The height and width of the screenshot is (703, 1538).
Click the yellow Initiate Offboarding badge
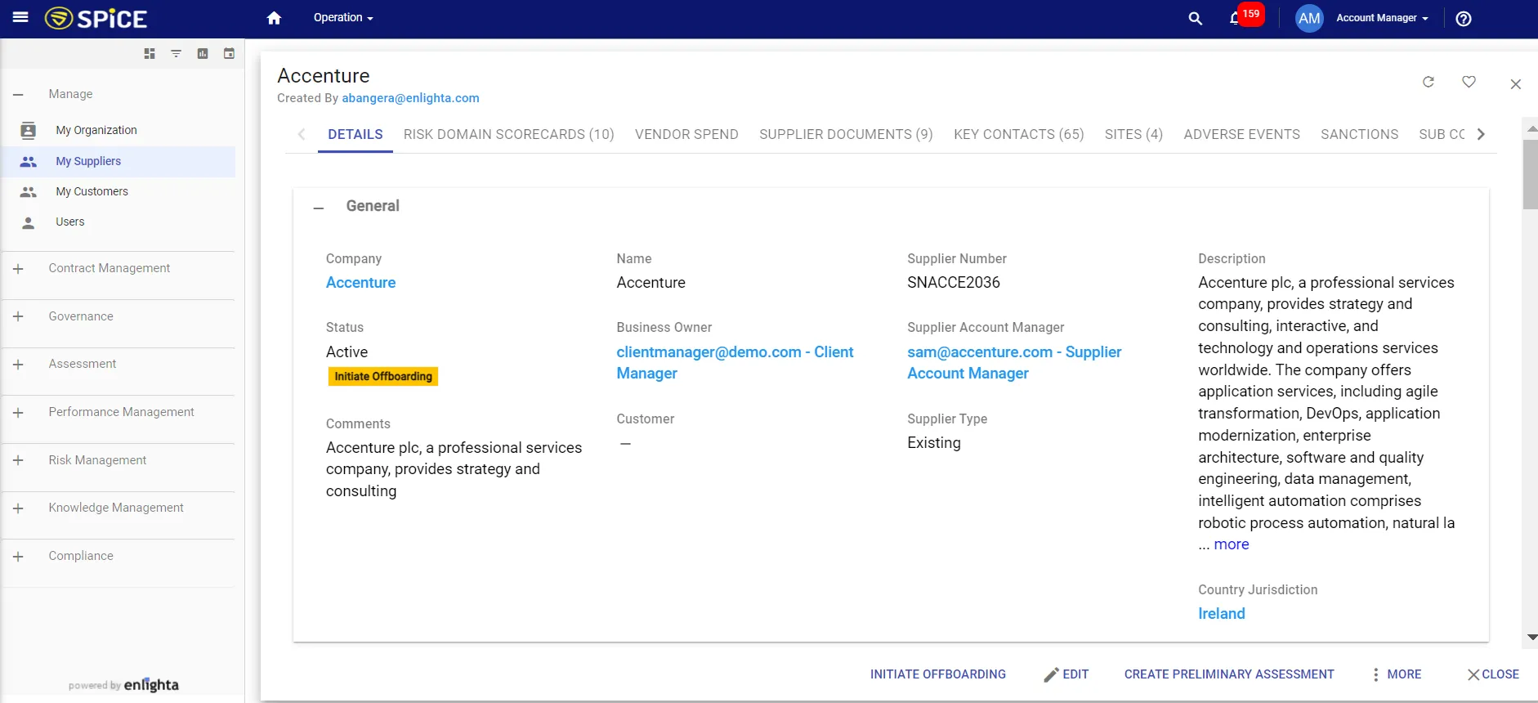382,376
